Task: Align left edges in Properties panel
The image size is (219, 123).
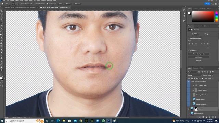Action: pyautogui.click(x=189, y=44)
